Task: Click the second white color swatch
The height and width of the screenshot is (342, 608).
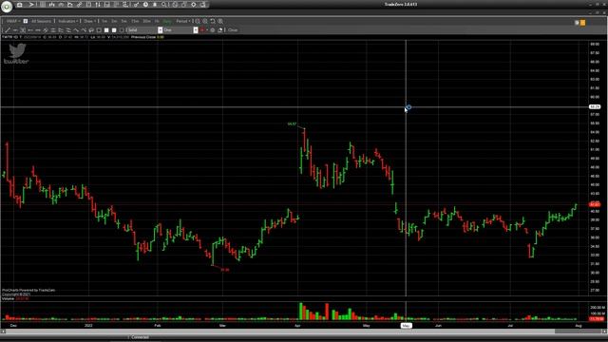Action: pos(114,30)
